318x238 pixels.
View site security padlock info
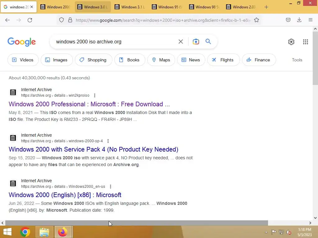[70, 20]
